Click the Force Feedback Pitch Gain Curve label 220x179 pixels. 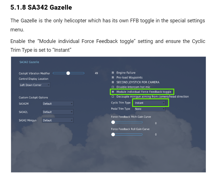[131, 117]
